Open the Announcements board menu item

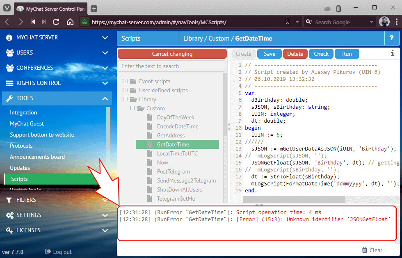click(37, 157)
